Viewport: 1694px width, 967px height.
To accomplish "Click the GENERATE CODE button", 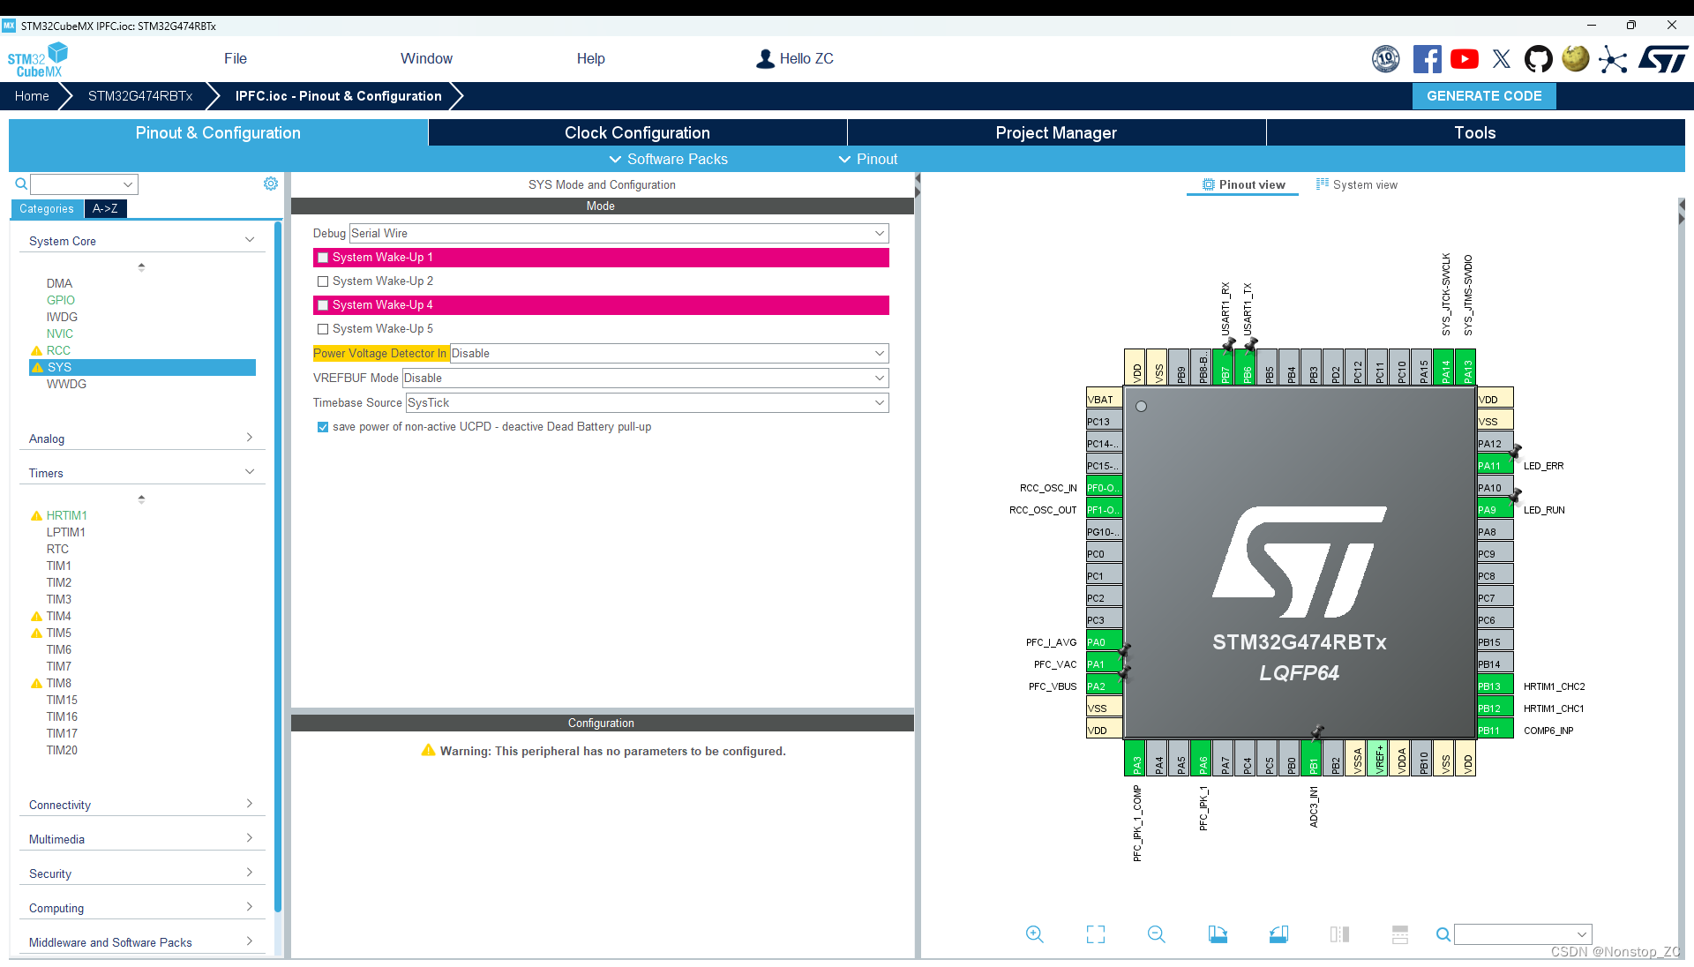I will tap(1483, 95).
